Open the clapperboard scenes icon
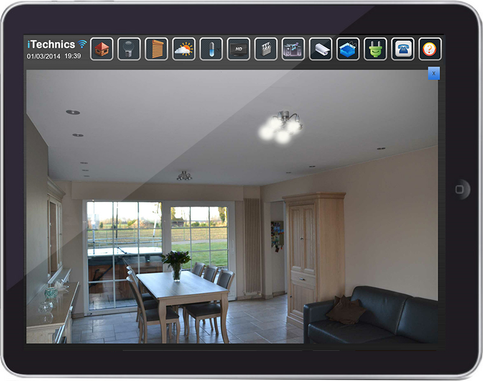 [x=266, y=49]
